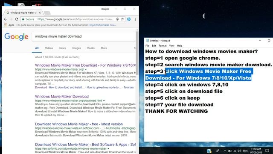Open How to download and install sitelink

[67, 87]
